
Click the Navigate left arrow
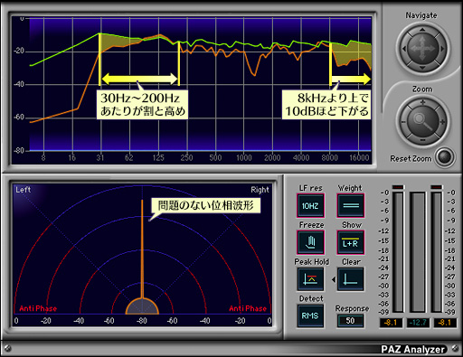click(x=403, y=49)
